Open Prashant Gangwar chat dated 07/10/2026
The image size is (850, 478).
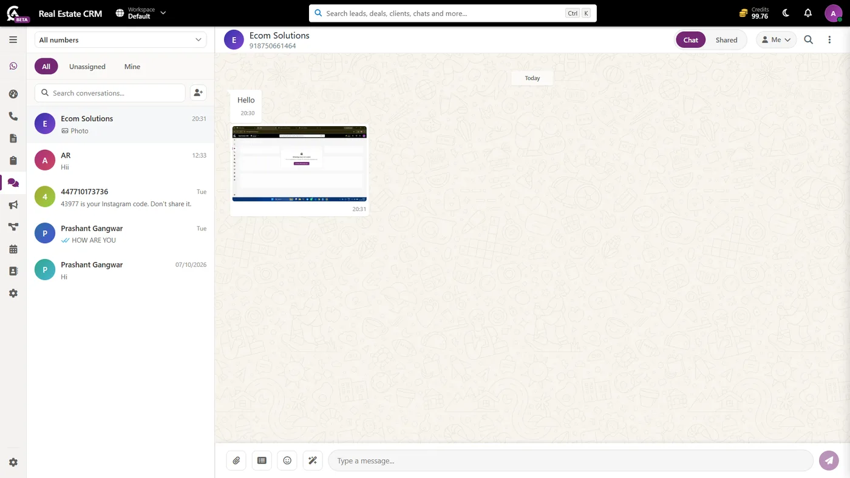(x=120, y=271)
